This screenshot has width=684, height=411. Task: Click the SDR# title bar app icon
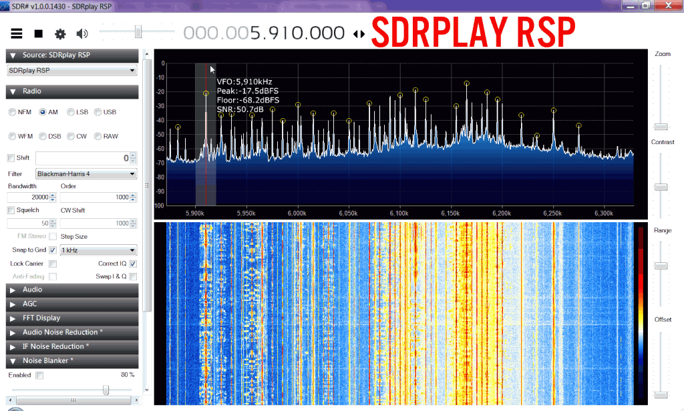[x=5, y=5]
